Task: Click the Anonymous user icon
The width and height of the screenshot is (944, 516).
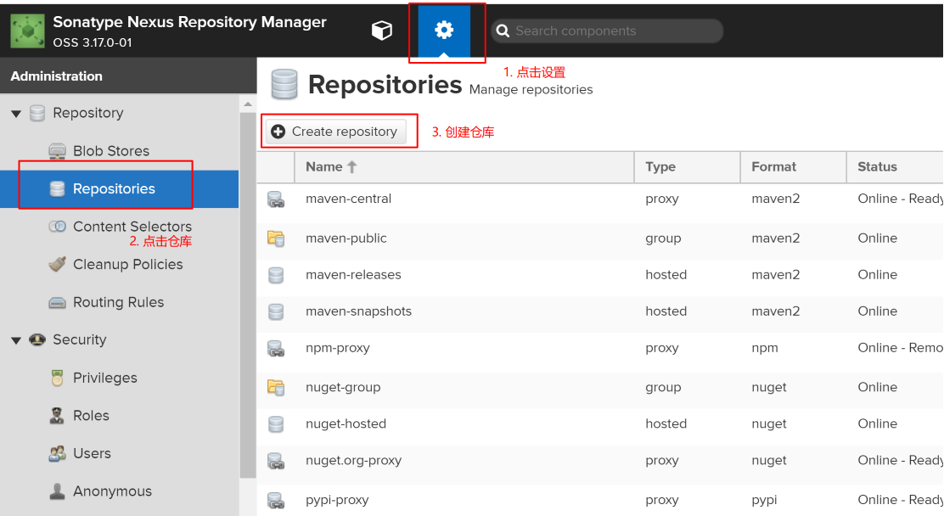Action: [57, 491]
